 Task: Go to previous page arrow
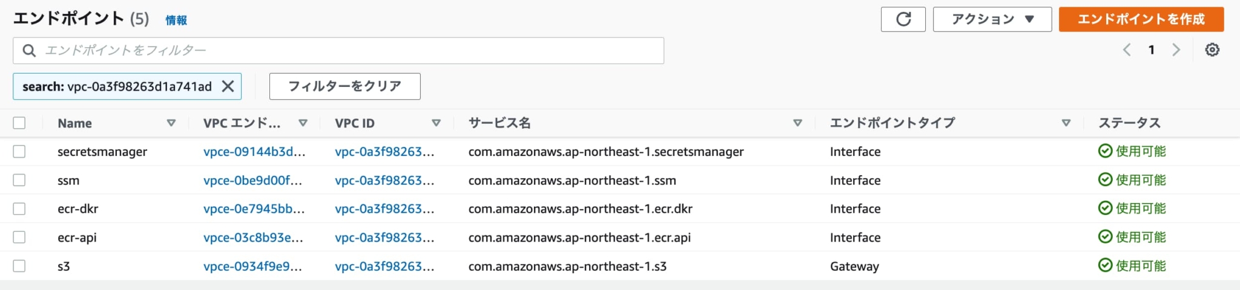click(1127, 50)
